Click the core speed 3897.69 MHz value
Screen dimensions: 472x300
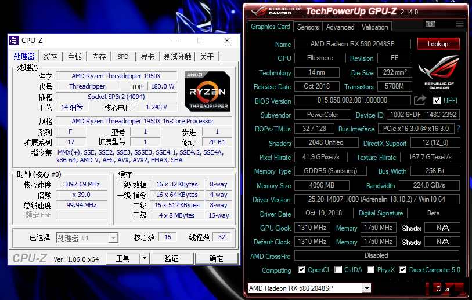pyautogui.click(x=81, y=184)
